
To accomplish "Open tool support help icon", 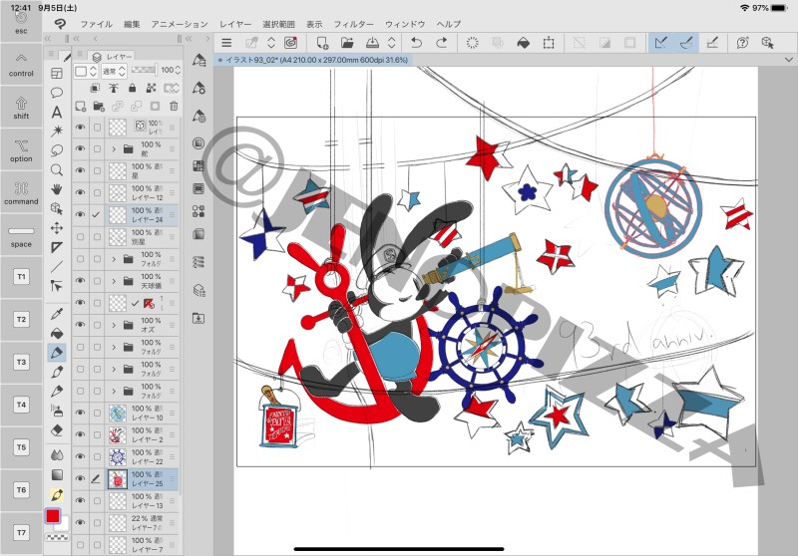I will pos(742,43).
